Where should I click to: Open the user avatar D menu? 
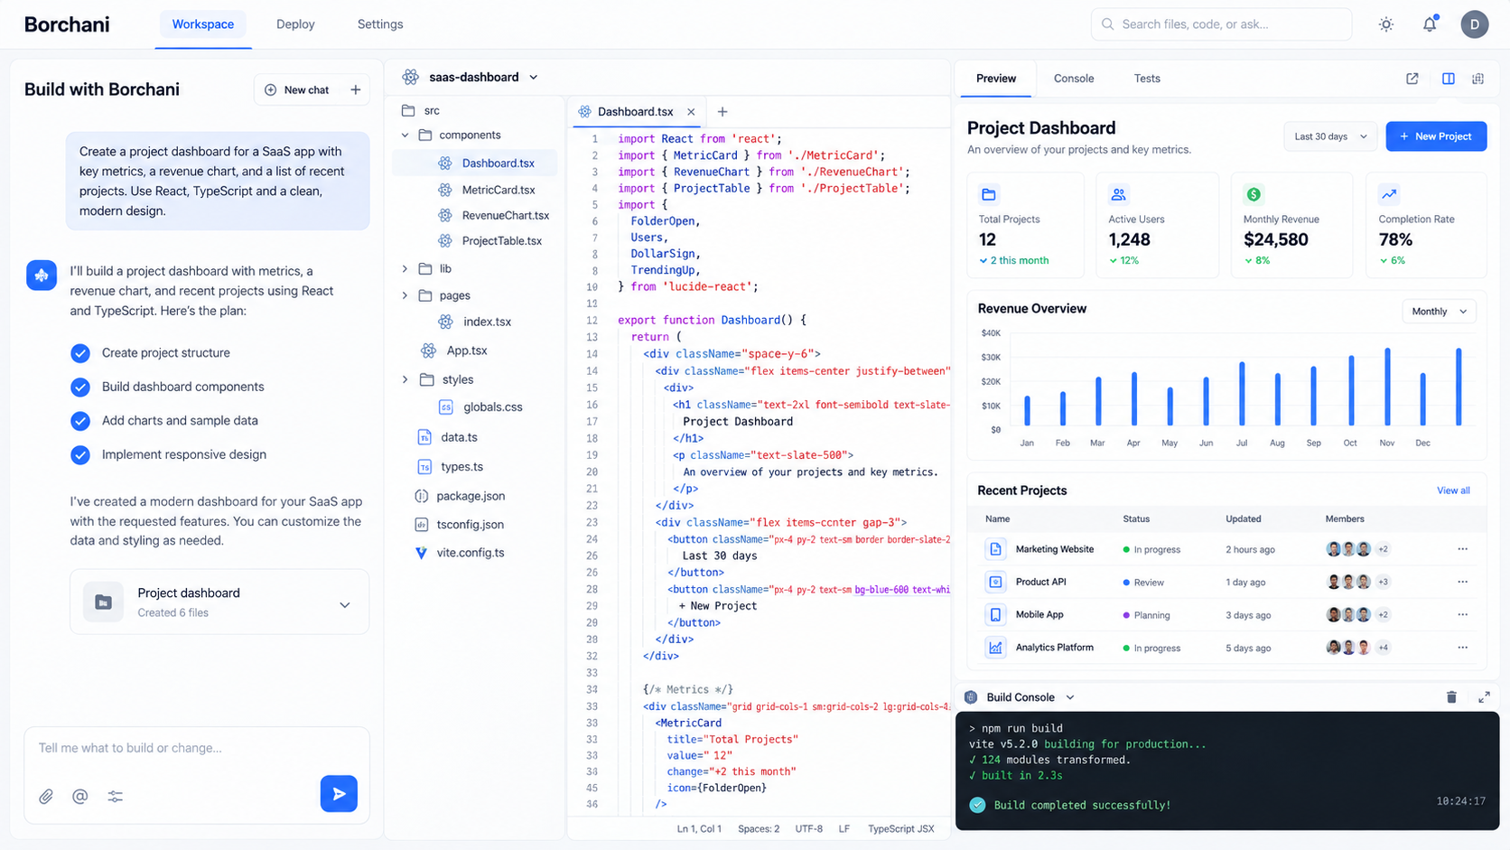click(x=1475, y=24)
